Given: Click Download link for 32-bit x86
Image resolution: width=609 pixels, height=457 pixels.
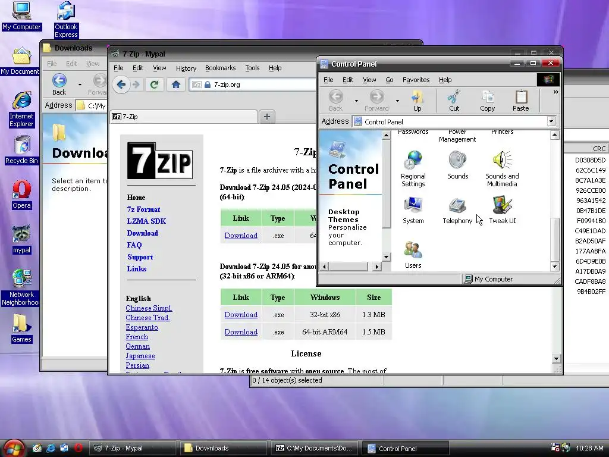Looking at the screenshot, I should click(x=241, y=315).
